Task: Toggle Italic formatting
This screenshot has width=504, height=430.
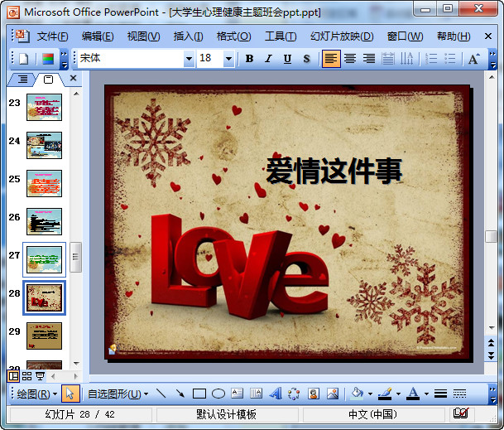Action: (268, 59)
